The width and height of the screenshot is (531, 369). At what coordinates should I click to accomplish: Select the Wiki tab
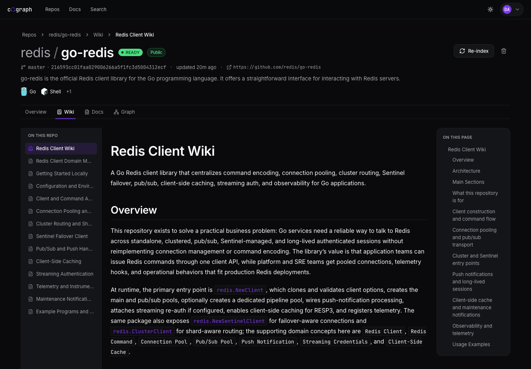tap(66, 112)
